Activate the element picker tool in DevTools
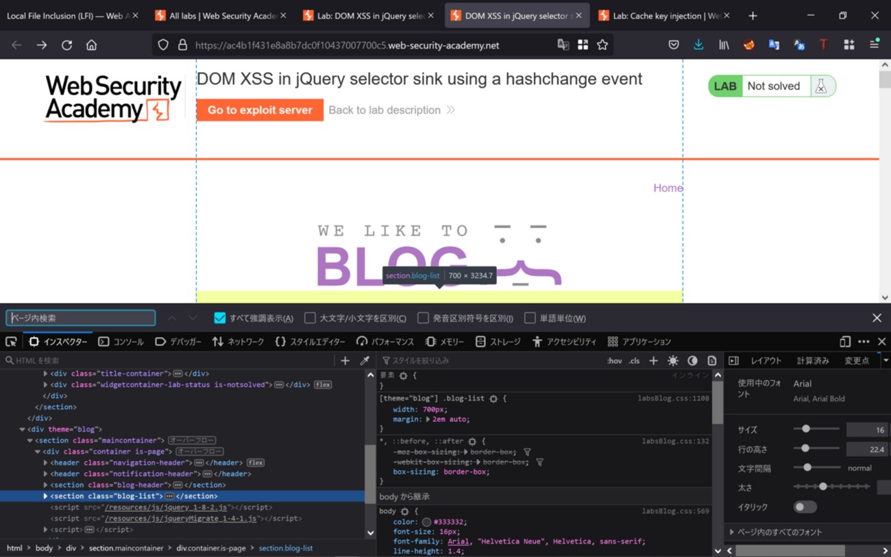Screen dimensions: 891x557 11,341
